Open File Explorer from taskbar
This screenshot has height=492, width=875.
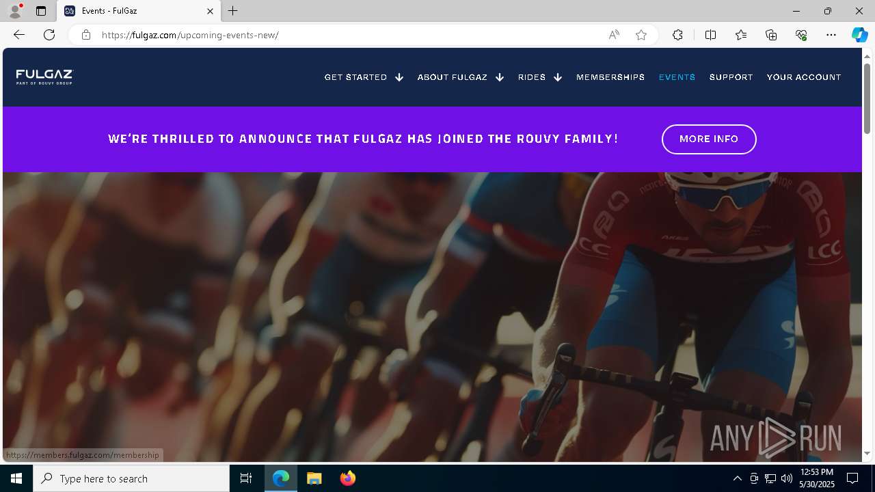314,478
